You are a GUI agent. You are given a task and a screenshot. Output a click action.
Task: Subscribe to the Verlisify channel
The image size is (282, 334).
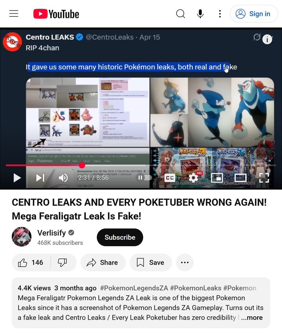120,237
